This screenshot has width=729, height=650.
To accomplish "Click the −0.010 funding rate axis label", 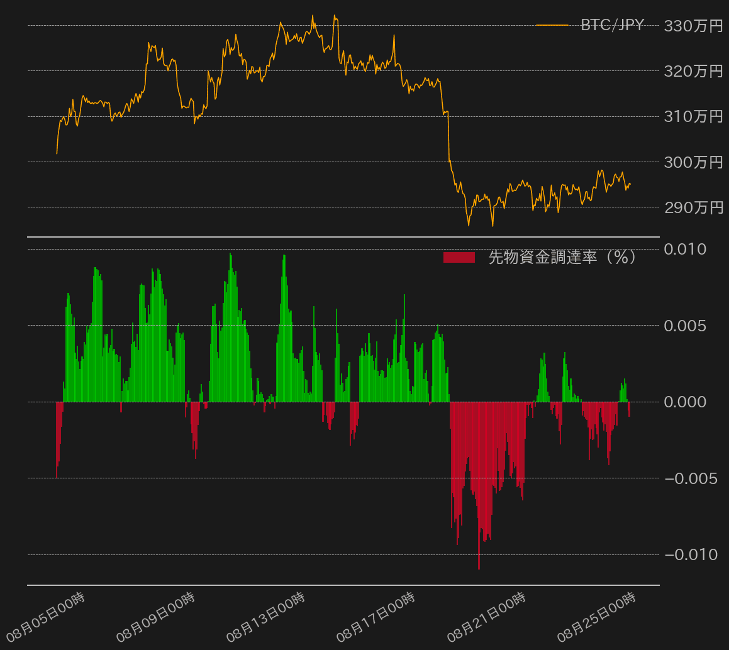I will tap(691, 554).
